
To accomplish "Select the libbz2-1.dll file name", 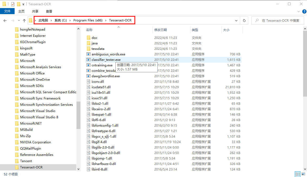I will click(100, 103).
